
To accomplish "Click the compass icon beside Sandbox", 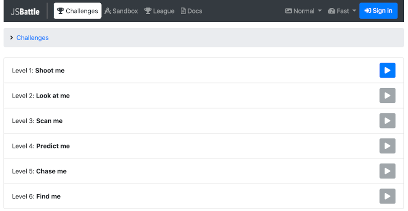I will 108,11.
